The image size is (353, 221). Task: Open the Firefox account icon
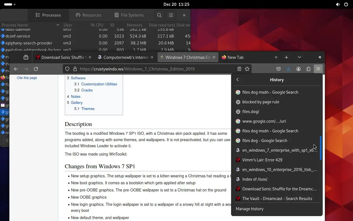[x=298, y=69]
